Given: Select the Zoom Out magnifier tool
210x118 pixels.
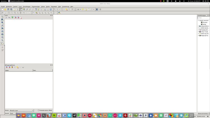Looking at the screenshot, I should (30, 10).
